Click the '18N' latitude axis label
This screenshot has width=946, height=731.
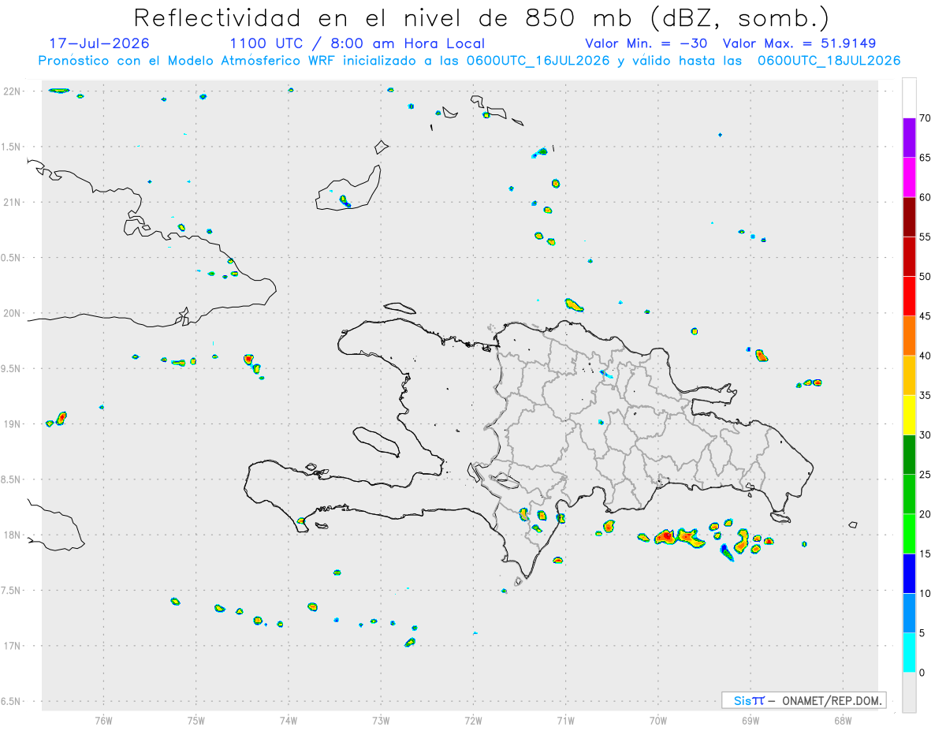12,535
